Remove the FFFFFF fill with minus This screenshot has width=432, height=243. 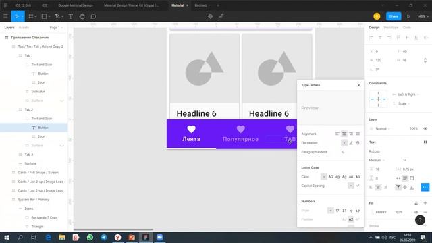pyautogui.click(x=425, y=212)
